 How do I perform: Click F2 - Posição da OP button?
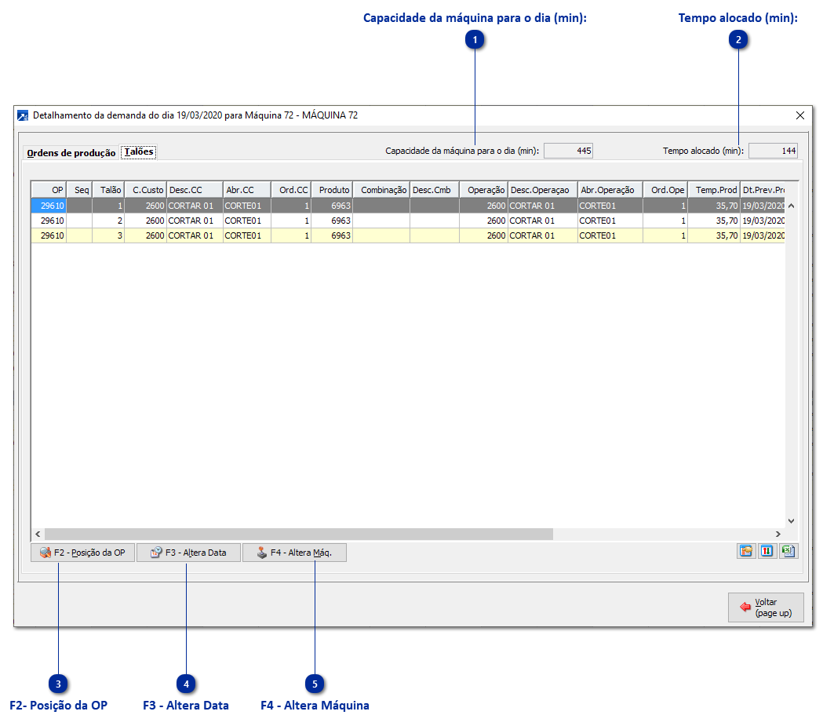click(82, 553)
